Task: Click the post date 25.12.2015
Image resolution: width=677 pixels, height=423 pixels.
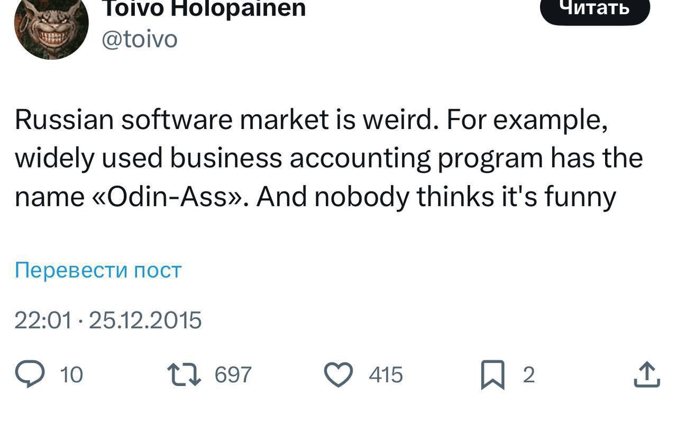Action: coord(145,320)
